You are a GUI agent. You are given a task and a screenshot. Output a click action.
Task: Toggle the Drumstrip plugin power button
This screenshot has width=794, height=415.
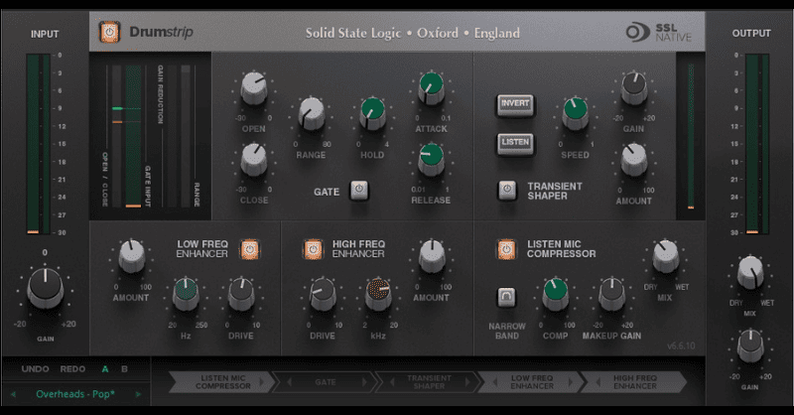click(109, 33)
